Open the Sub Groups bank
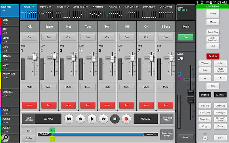Viewport: 229px width, 143px height. point(149,12)
